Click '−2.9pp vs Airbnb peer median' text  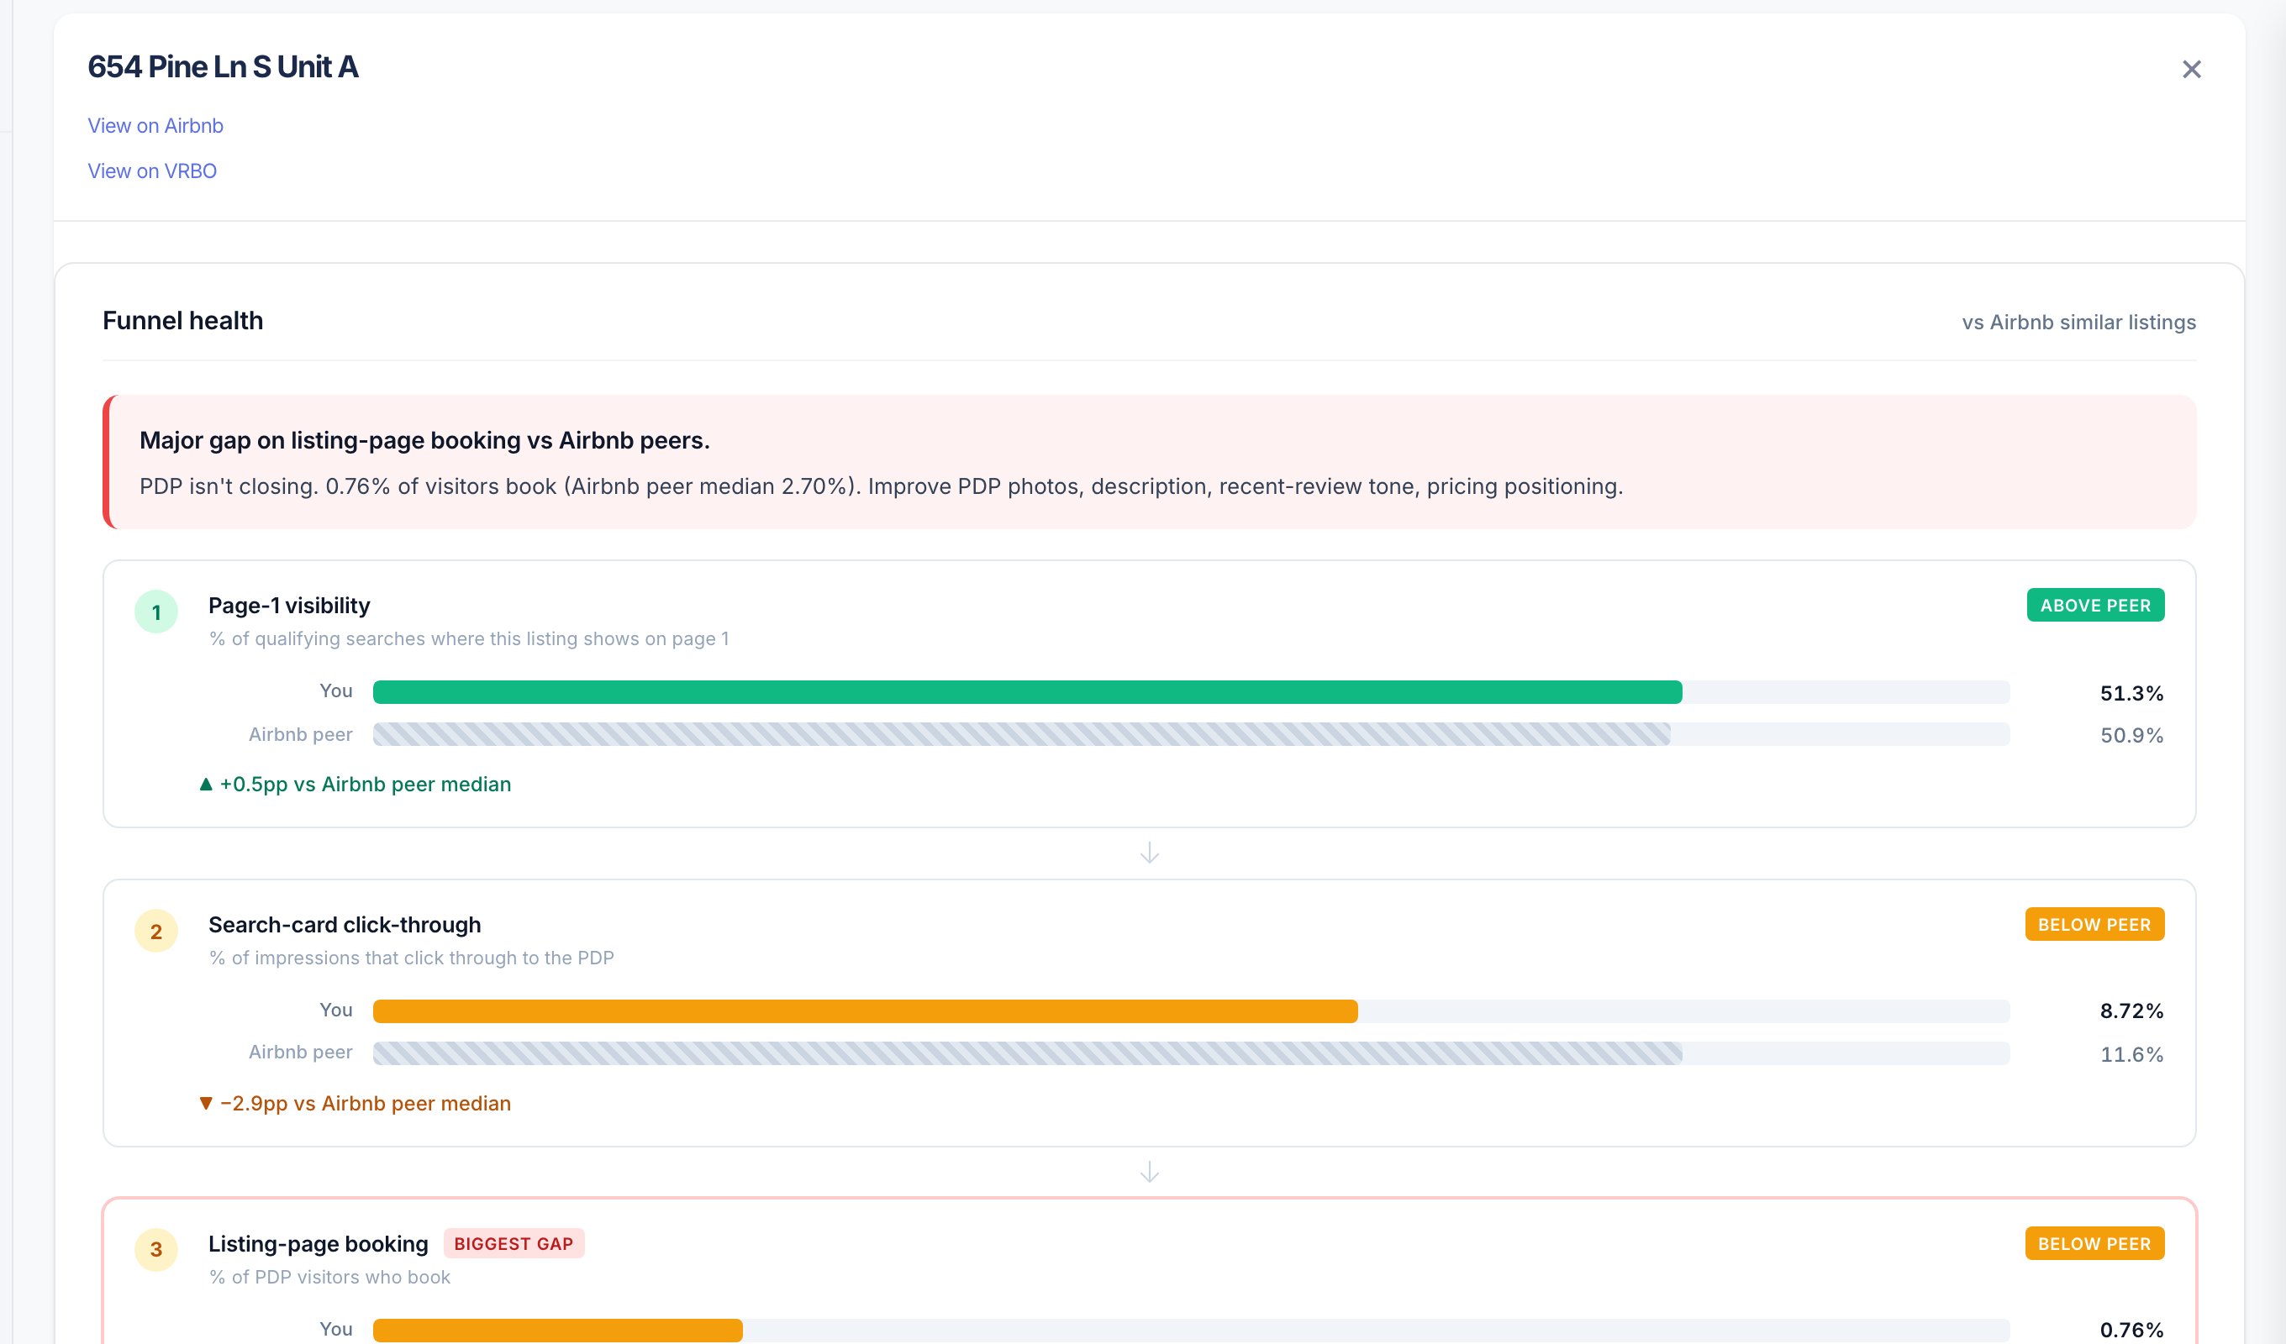[366, 1104]
